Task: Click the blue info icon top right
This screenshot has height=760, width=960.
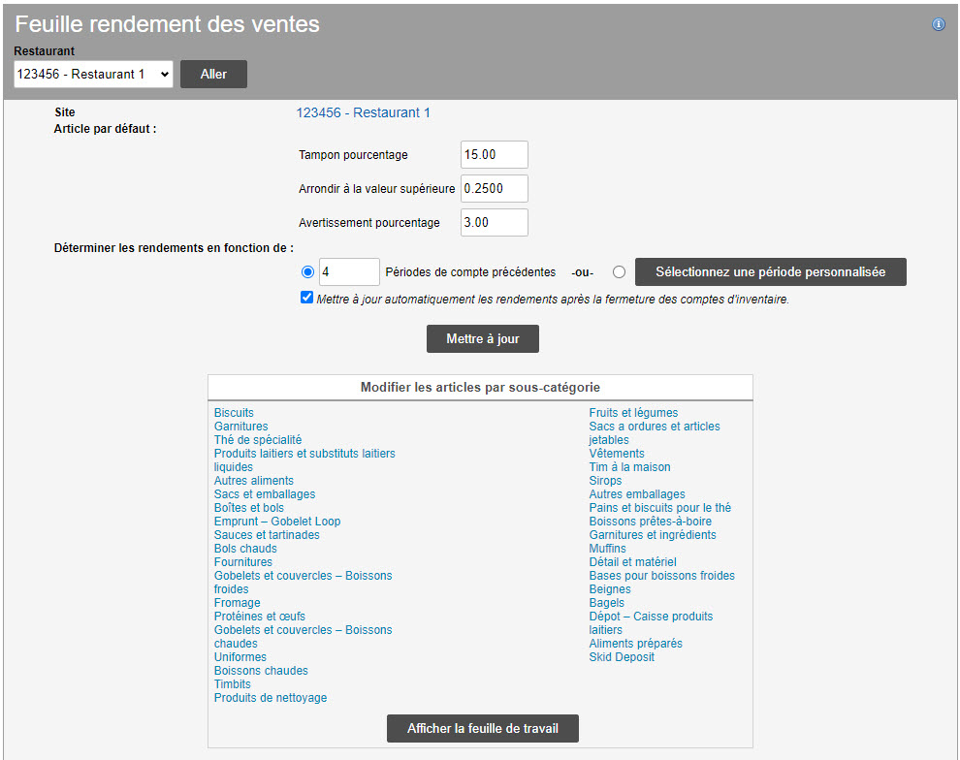Action: (x=939, y=25)
